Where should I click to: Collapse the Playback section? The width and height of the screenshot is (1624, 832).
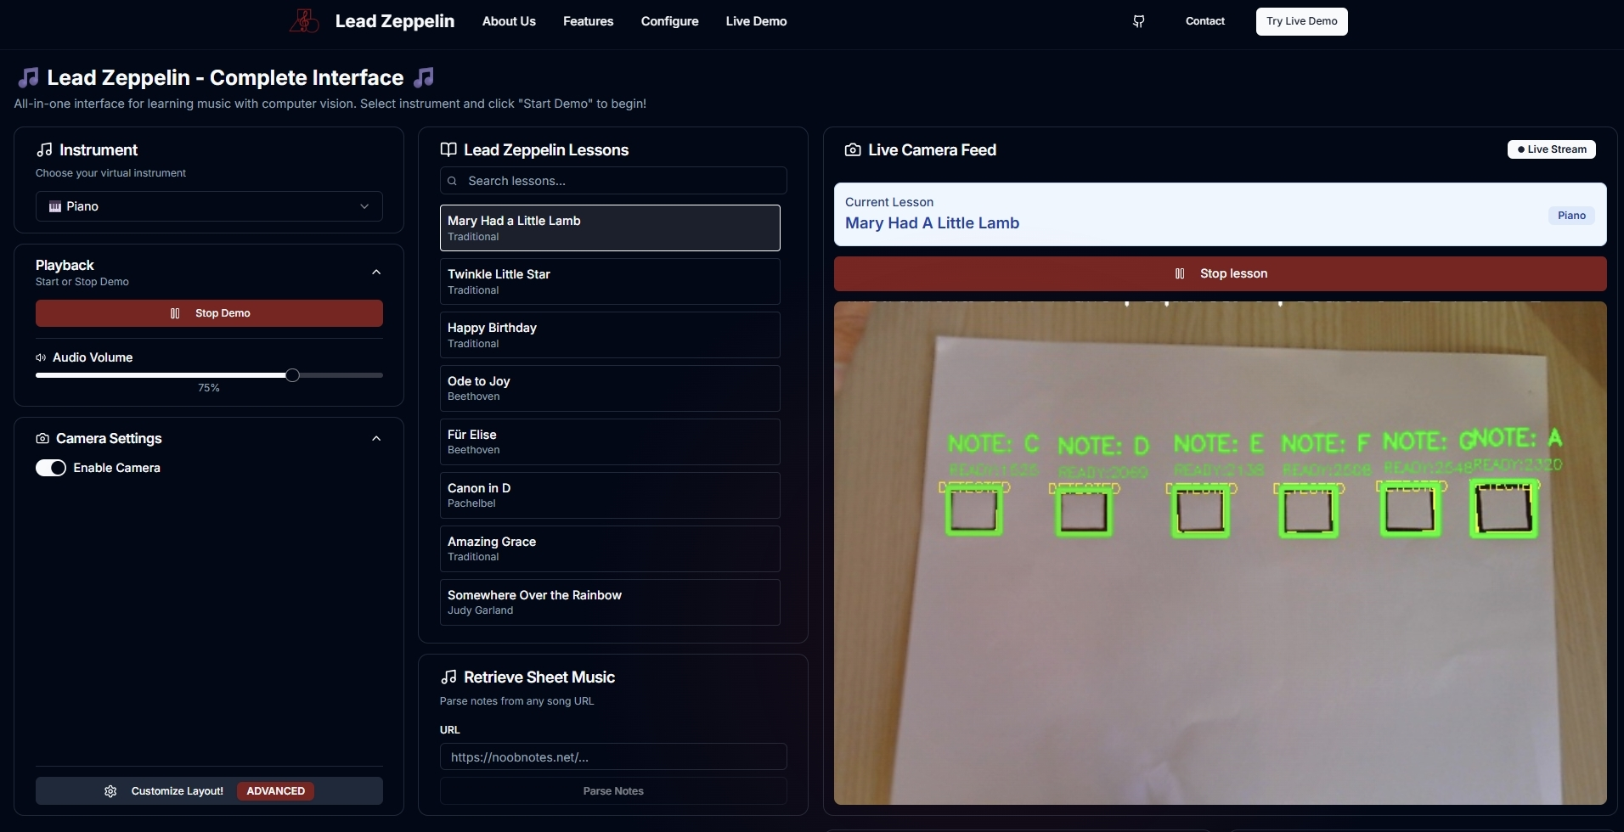376,272
